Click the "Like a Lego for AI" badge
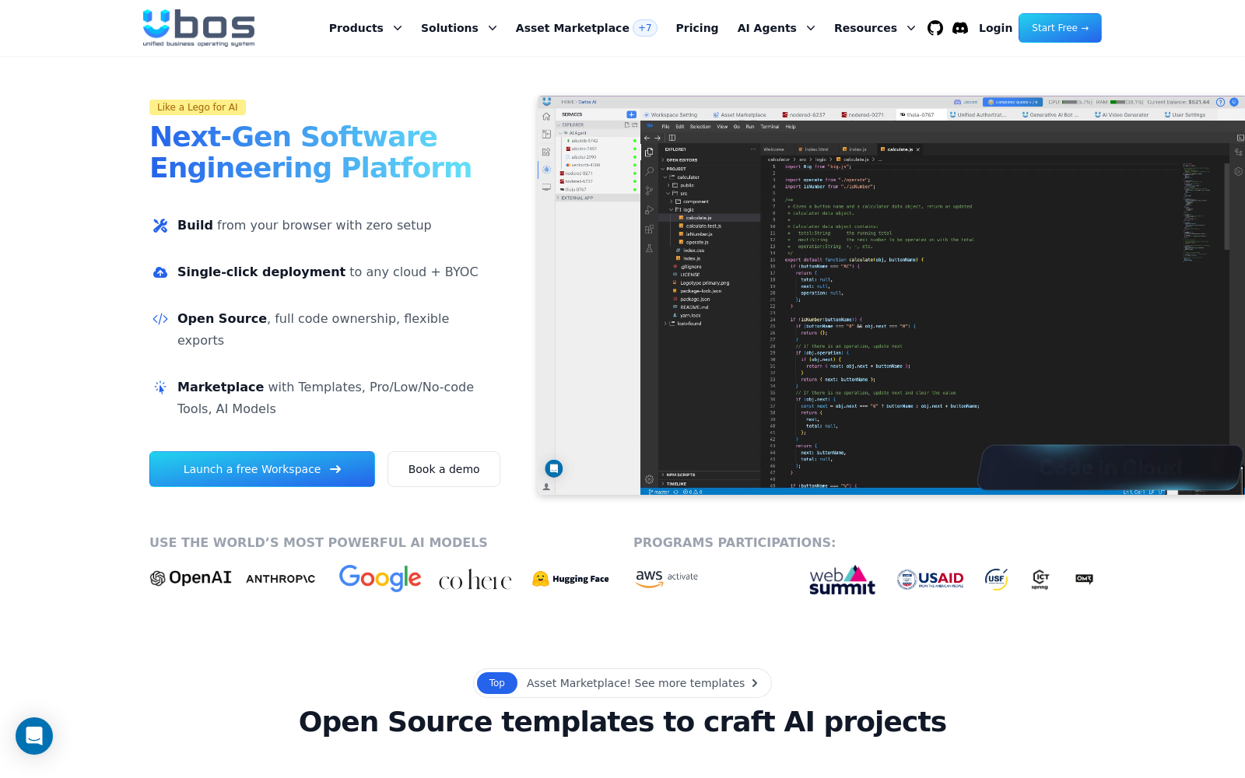The image size is (1245, 778). coord(198,107)
